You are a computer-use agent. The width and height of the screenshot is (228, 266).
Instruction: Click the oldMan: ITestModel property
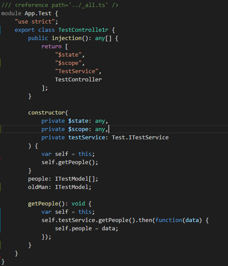click(59, 187)
